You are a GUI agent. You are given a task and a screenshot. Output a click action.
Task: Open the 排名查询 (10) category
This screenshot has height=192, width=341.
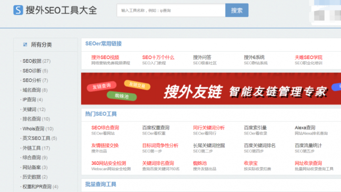pyautogui.click(x=36, y=119)
